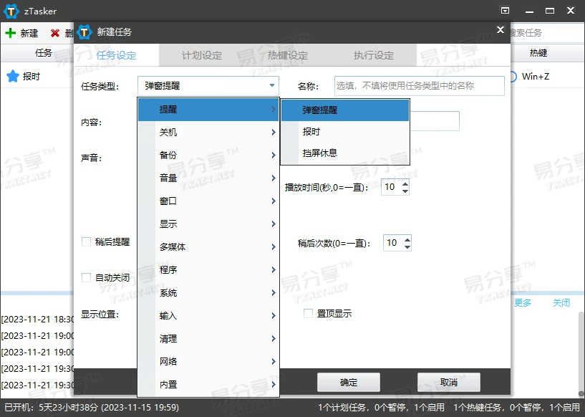Click the 新建 toolbar button
This screenshot has width=585, height=417.
(x=21, y=33)
